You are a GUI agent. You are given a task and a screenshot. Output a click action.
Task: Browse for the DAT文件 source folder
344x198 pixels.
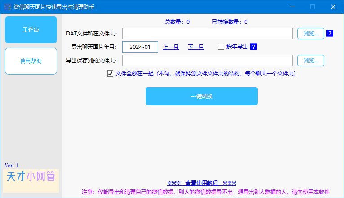click(x=311, y=34)
